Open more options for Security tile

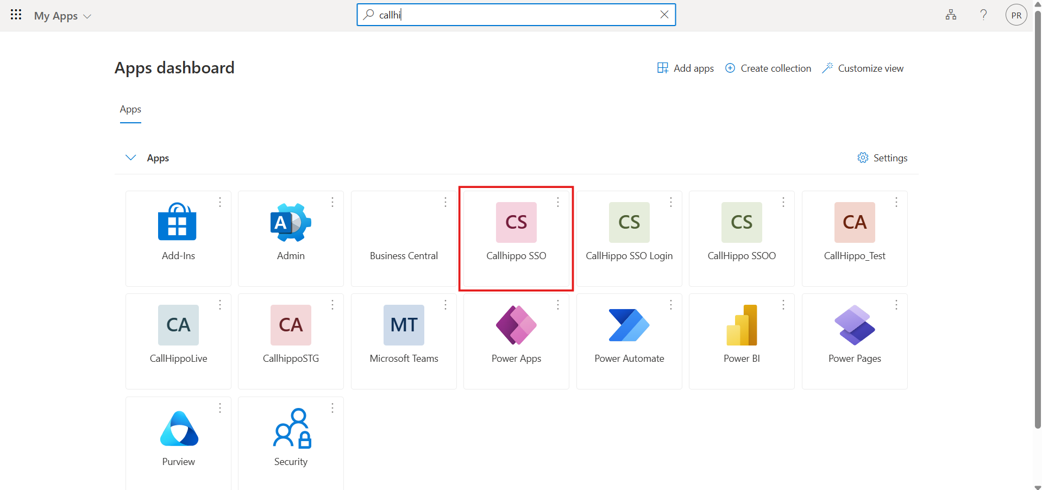[x=332, y=408]
